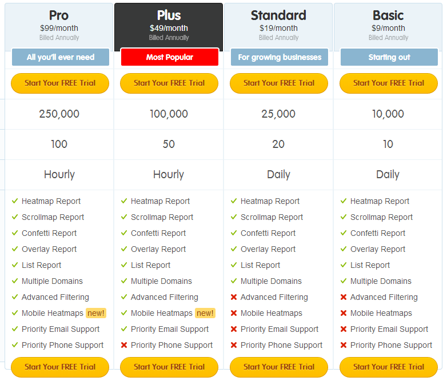This screenshot has height=385, width=447.
Task: Click the top Basic plan free trial button
Action: click(389, 83)
